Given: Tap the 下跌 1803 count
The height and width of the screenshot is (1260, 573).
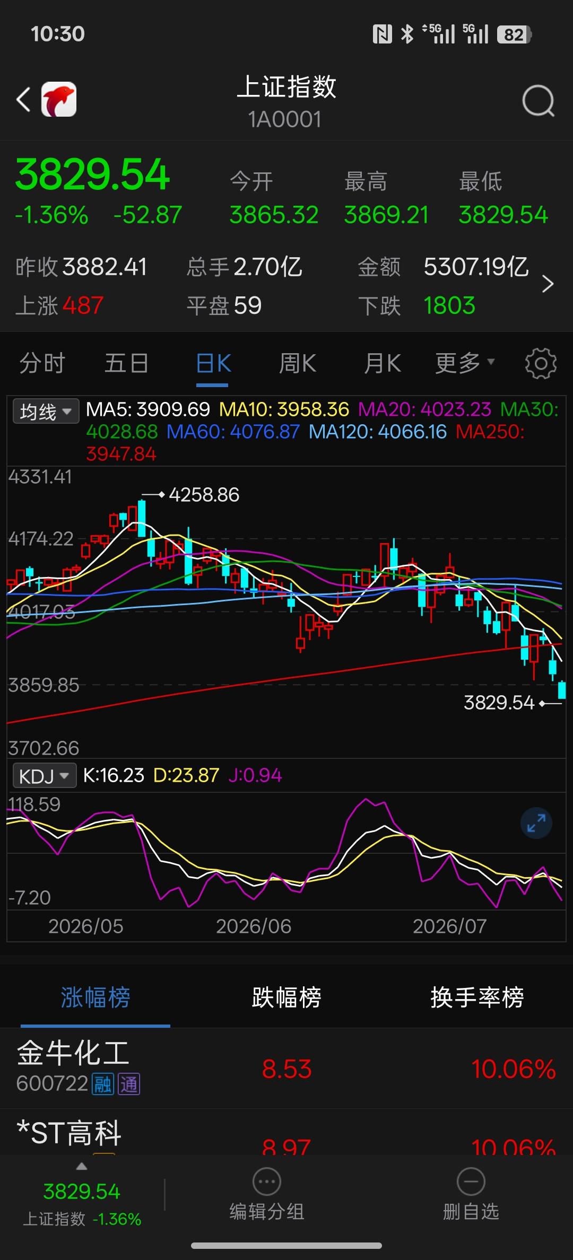Looking at the screenshot, I should tap(416, 306).
